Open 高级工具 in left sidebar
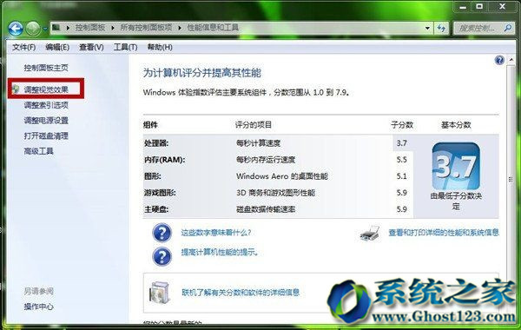This screenshot has width=521, height=330. click(x=38, y=151)
